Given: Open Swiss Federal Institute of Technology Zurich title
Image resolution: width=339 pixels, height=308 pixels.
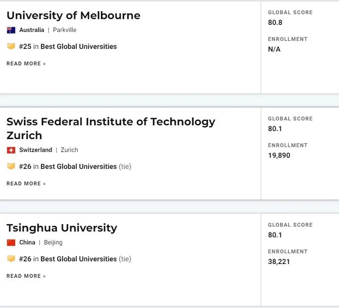Looking at the screenshot, I should point(111,128).
